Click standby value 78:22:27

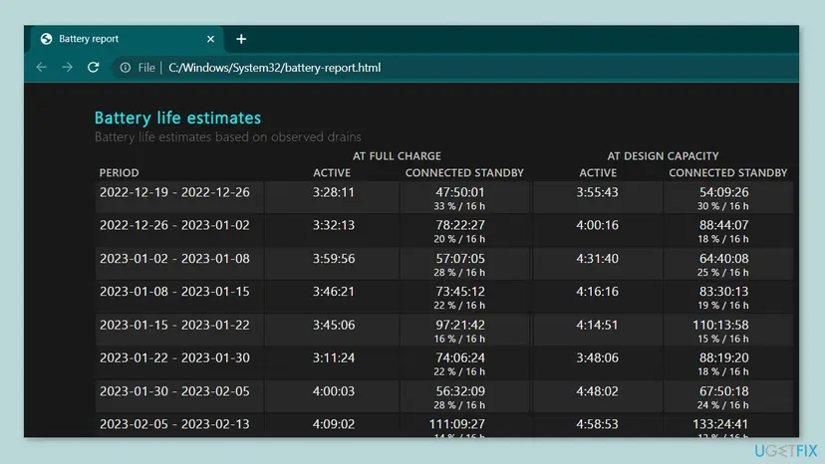pos(460,225)
